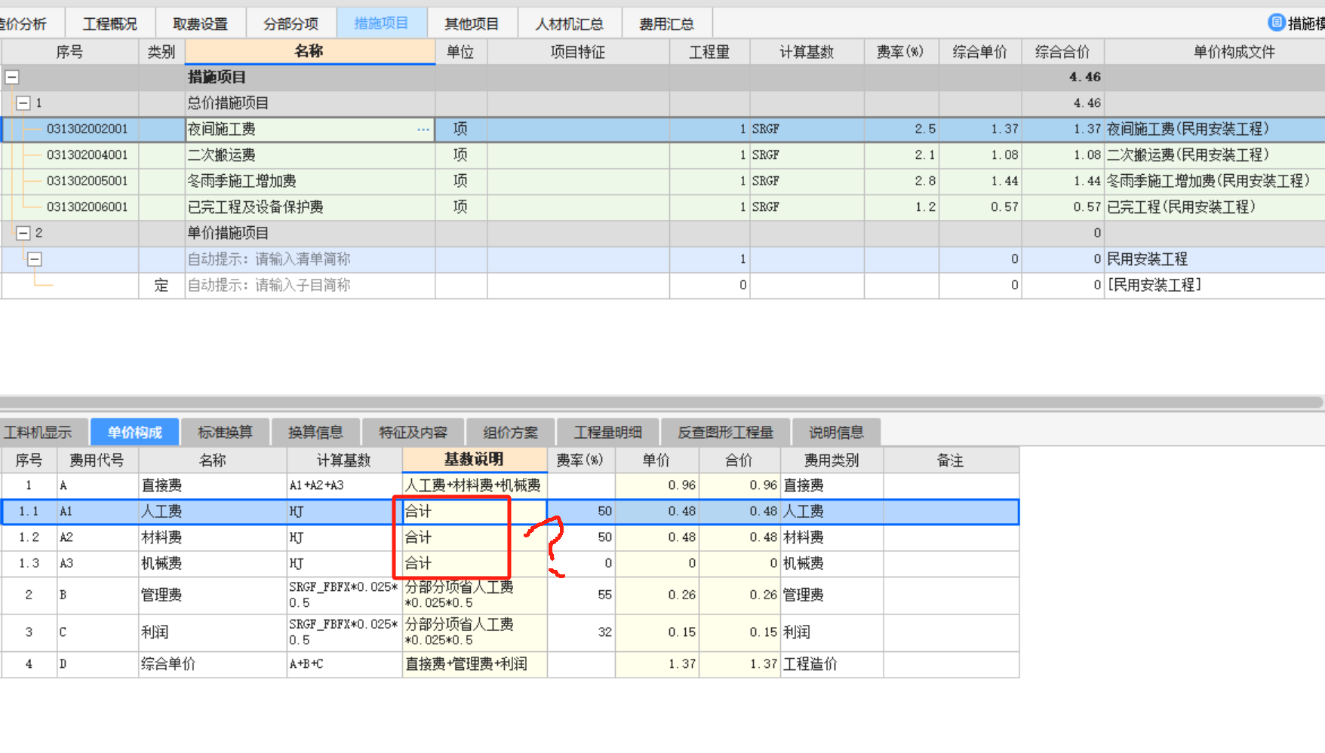
Task: Click the 综合单价 row name in lower table
Action: click(x=213, y=665)
